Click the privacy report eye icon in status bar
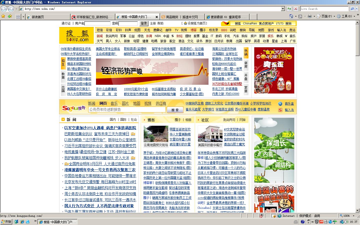The width and height of the screenshot is (360, 225). click(261, 216)
